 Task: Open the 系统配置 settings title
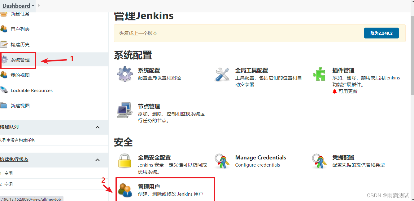coord(149,70)
